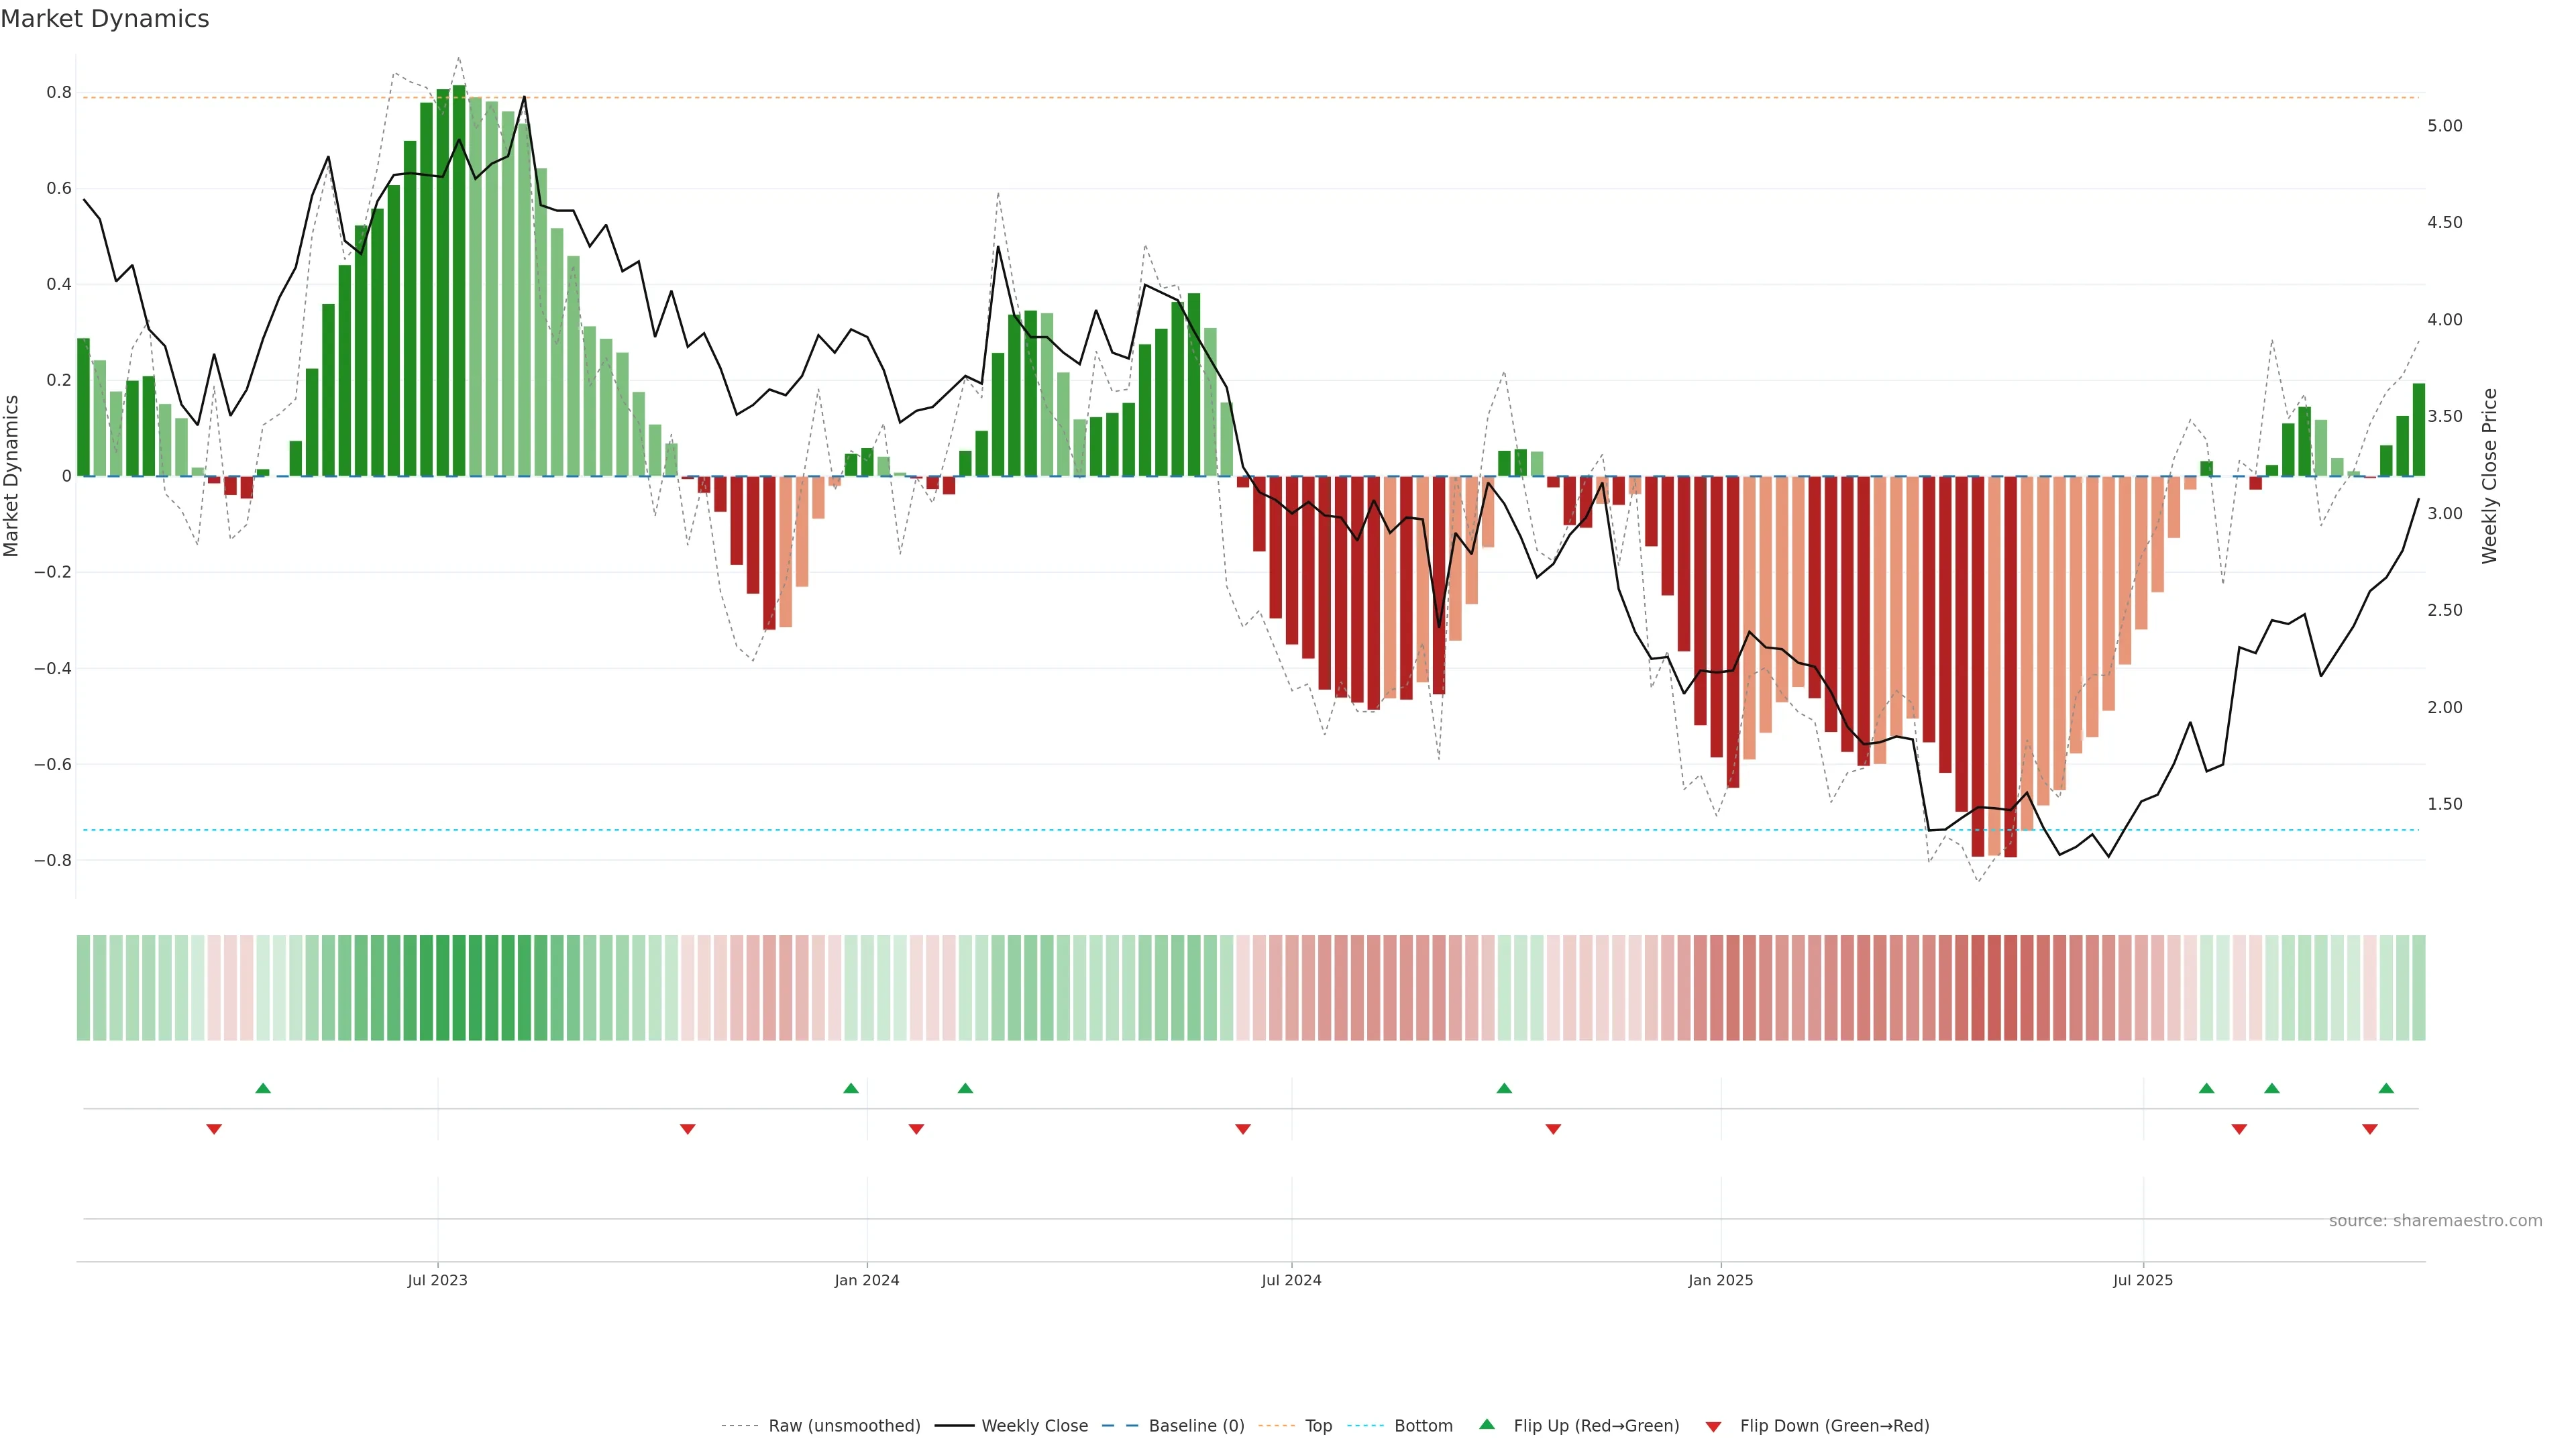Screen dimensions: 2576x1449
Task: Click the flip-down marker just before Jul 2024
Action: (x=1243, y=1129)
